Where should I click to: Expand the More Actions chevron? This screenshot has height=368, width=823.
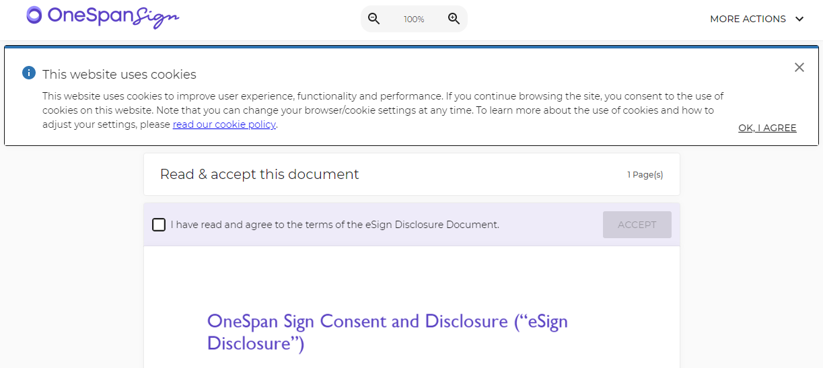coord(799,19)
